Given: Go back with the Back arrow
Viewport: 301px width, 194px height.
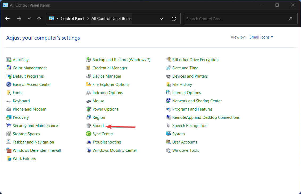Looking at the screenshot, I should point(7,19).
